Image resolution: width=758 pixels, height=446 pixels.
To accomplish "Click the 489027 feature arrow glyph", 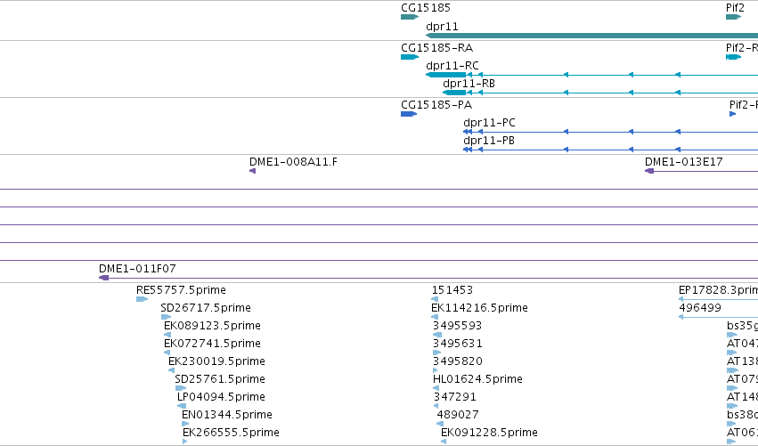I will pyautogui.click(x=440, y=425).
